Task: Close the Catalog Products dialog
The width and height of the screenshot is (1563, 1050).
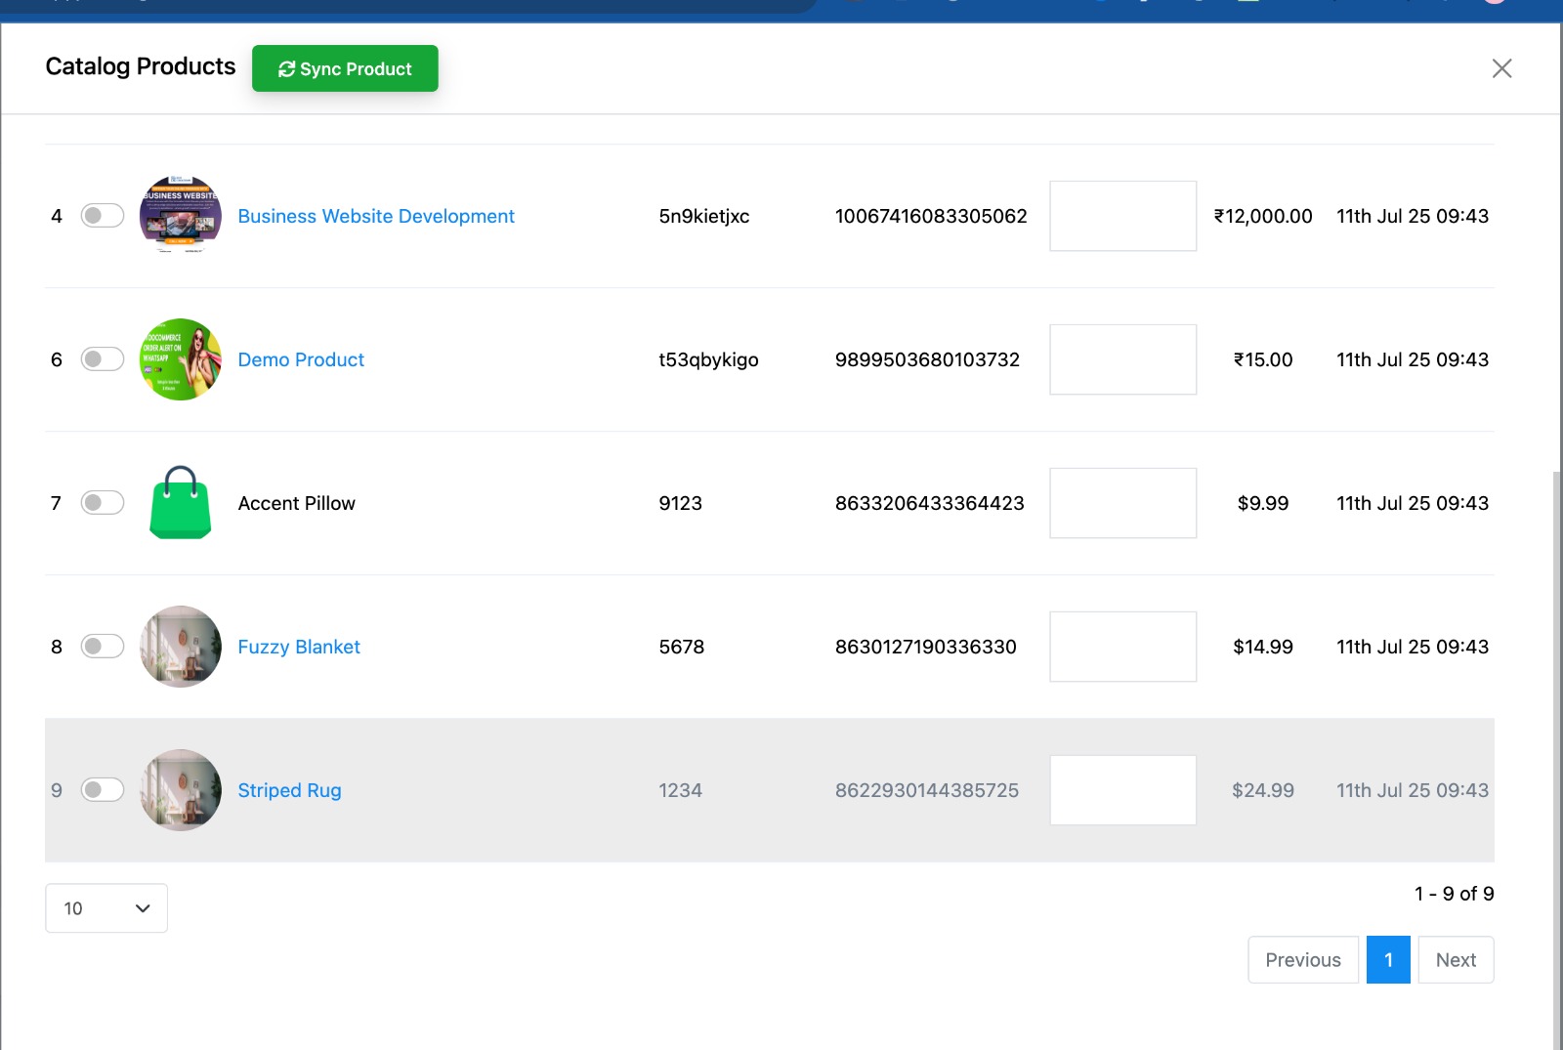Action: pos(1501,68)
